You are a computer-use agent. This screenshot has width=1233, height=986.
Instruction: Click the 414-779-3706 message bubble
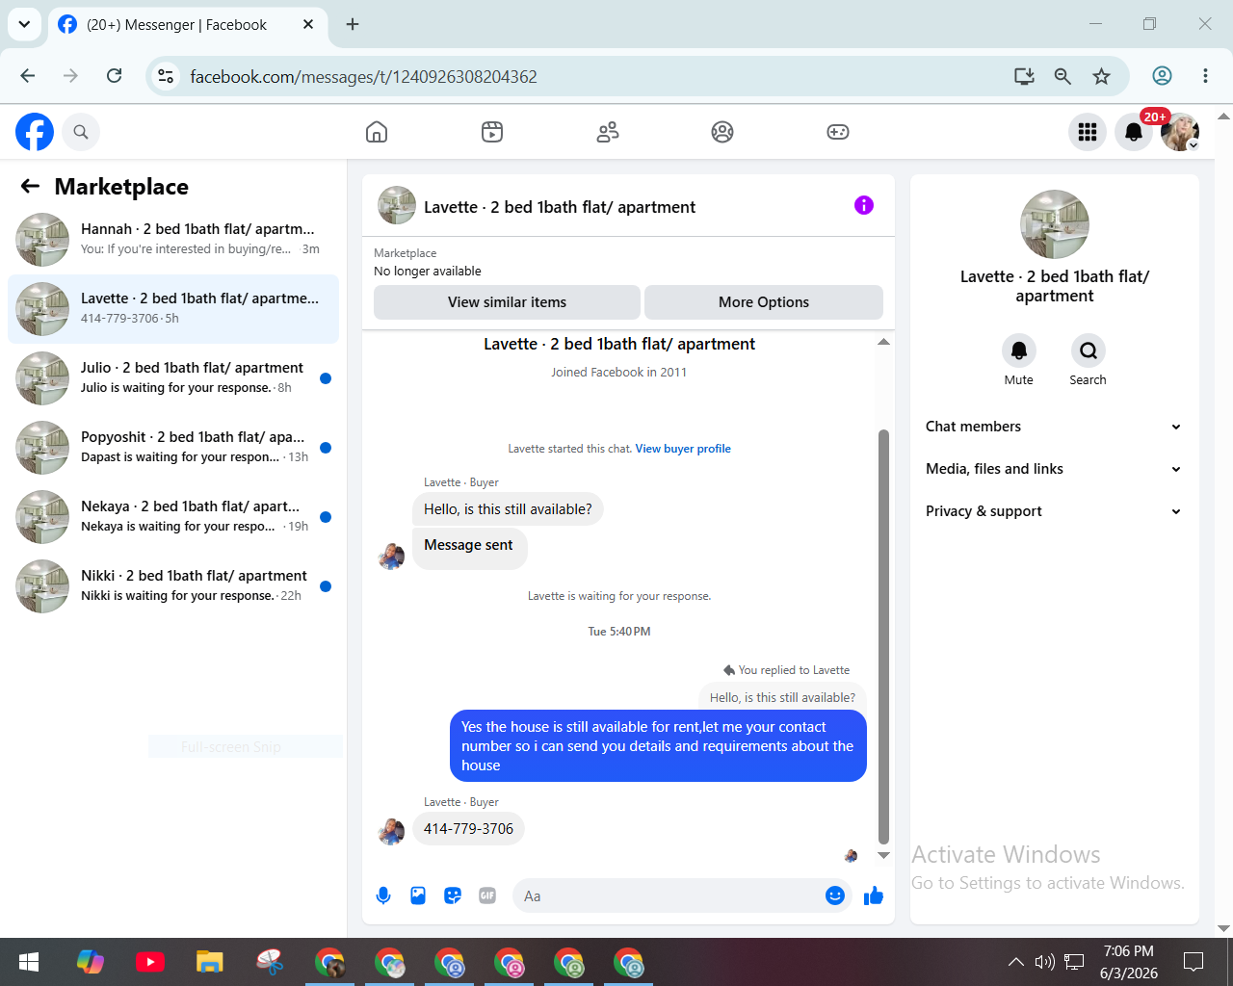[x=468, y=829]
